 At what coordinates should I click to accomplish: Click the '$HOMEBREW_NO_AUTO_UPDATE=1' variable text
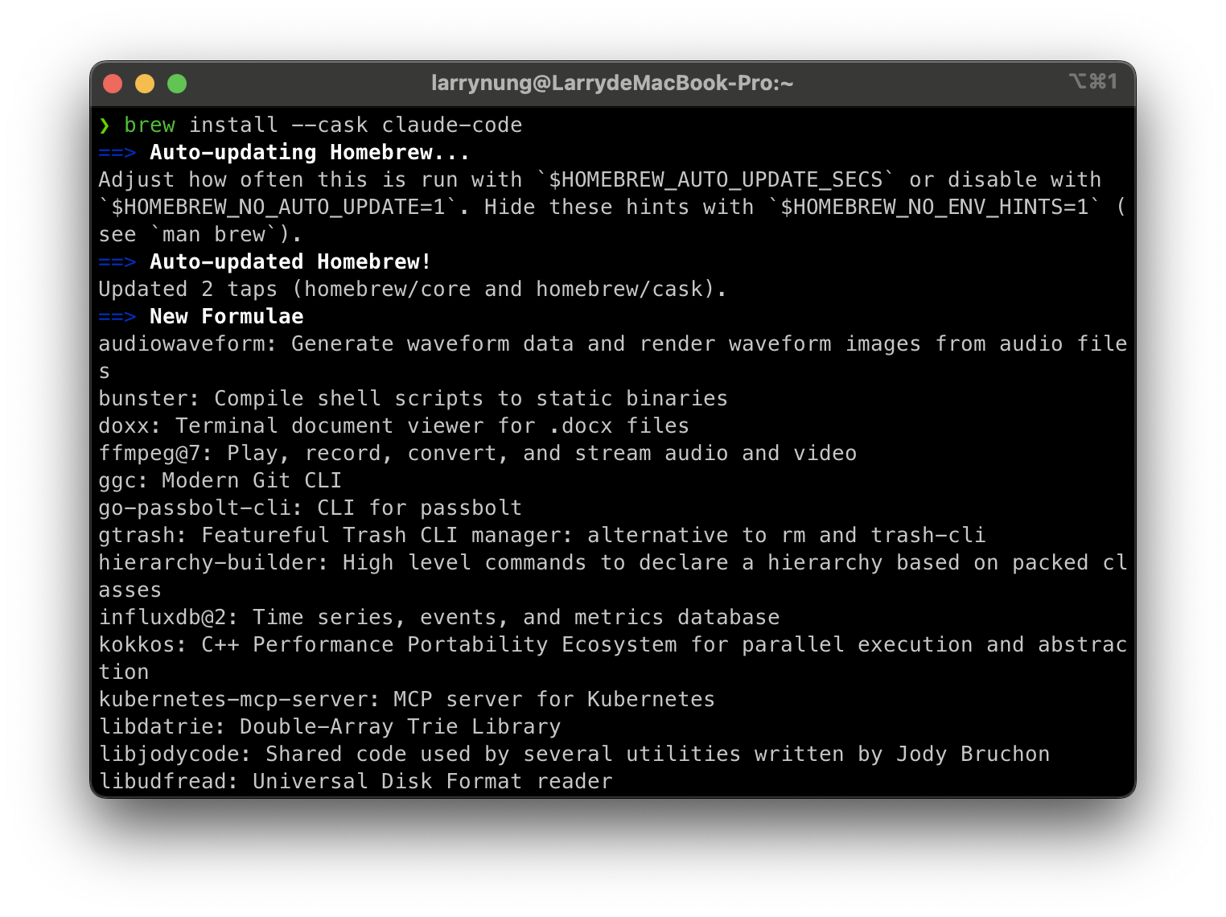click(278, 208)
